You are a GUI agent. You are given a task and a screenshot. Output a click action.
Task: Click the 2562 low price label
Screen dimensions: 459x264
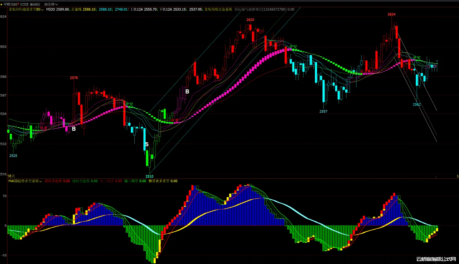417,104
